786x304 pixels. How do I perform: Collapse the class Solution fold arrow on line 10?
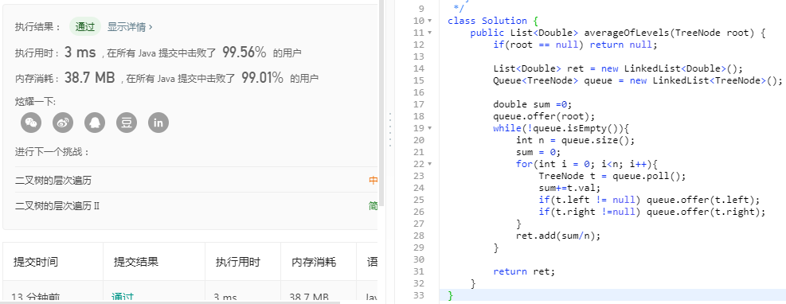pyautogui.click(x=429, y=21)
